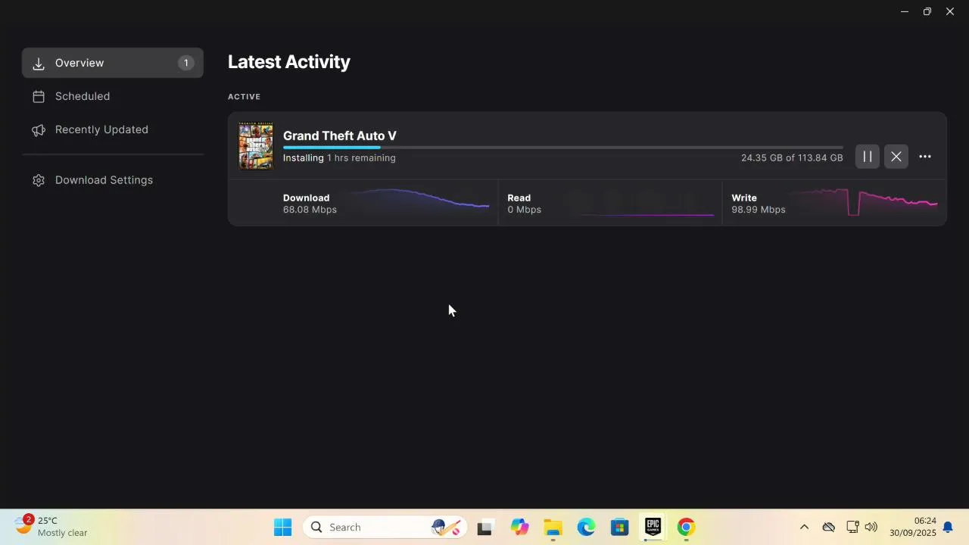Click the Overview count badge showing 1
969x545 pixels.
tap(185, 63)
